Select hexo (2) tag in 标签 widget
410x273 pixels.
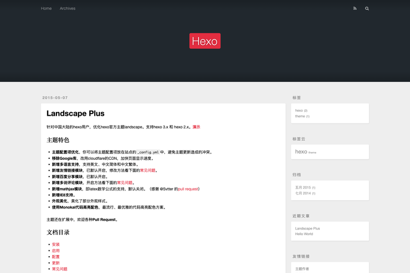tap(299, 111)
